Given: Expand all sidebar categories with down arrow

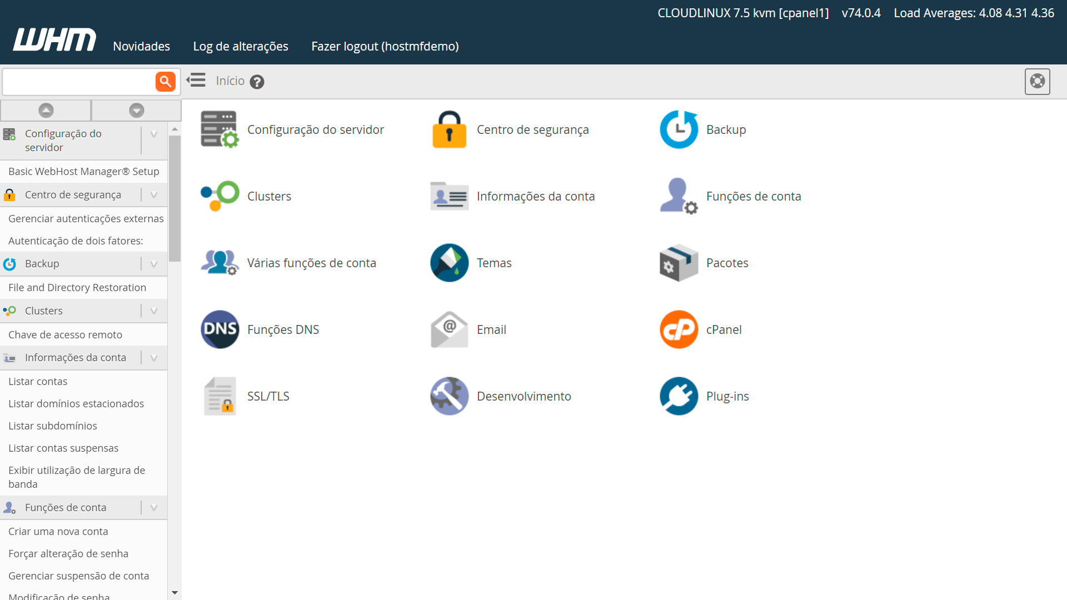Looking at the screenshot, I should 137,111.
